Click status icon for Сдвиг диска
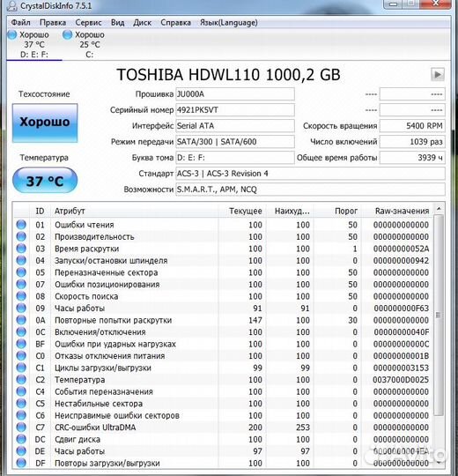The image size is (458, 476). 21,439
